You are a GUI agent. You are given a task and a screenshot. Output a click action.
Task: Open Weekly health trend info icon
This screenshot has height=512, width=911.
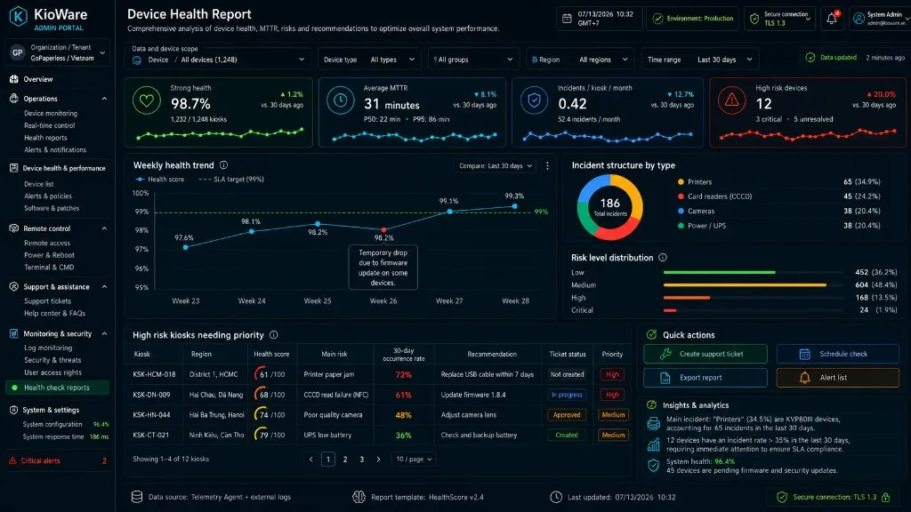(223, 165)
